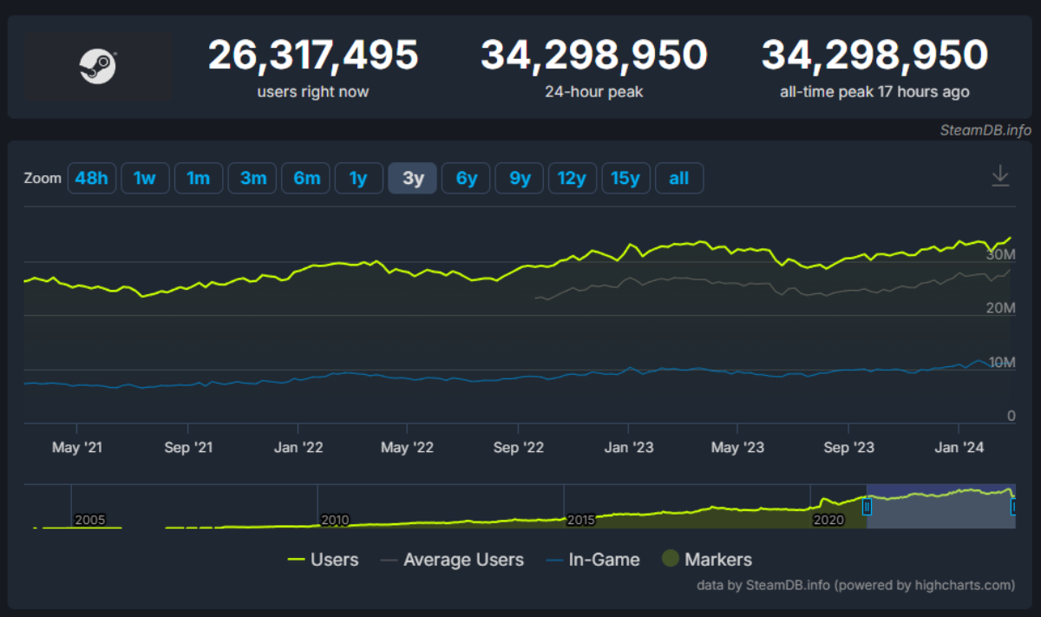1041x617 pixels.
Task: Toggle the Average Users legend item
Action: pyautogui.click(x=452, y=560)
